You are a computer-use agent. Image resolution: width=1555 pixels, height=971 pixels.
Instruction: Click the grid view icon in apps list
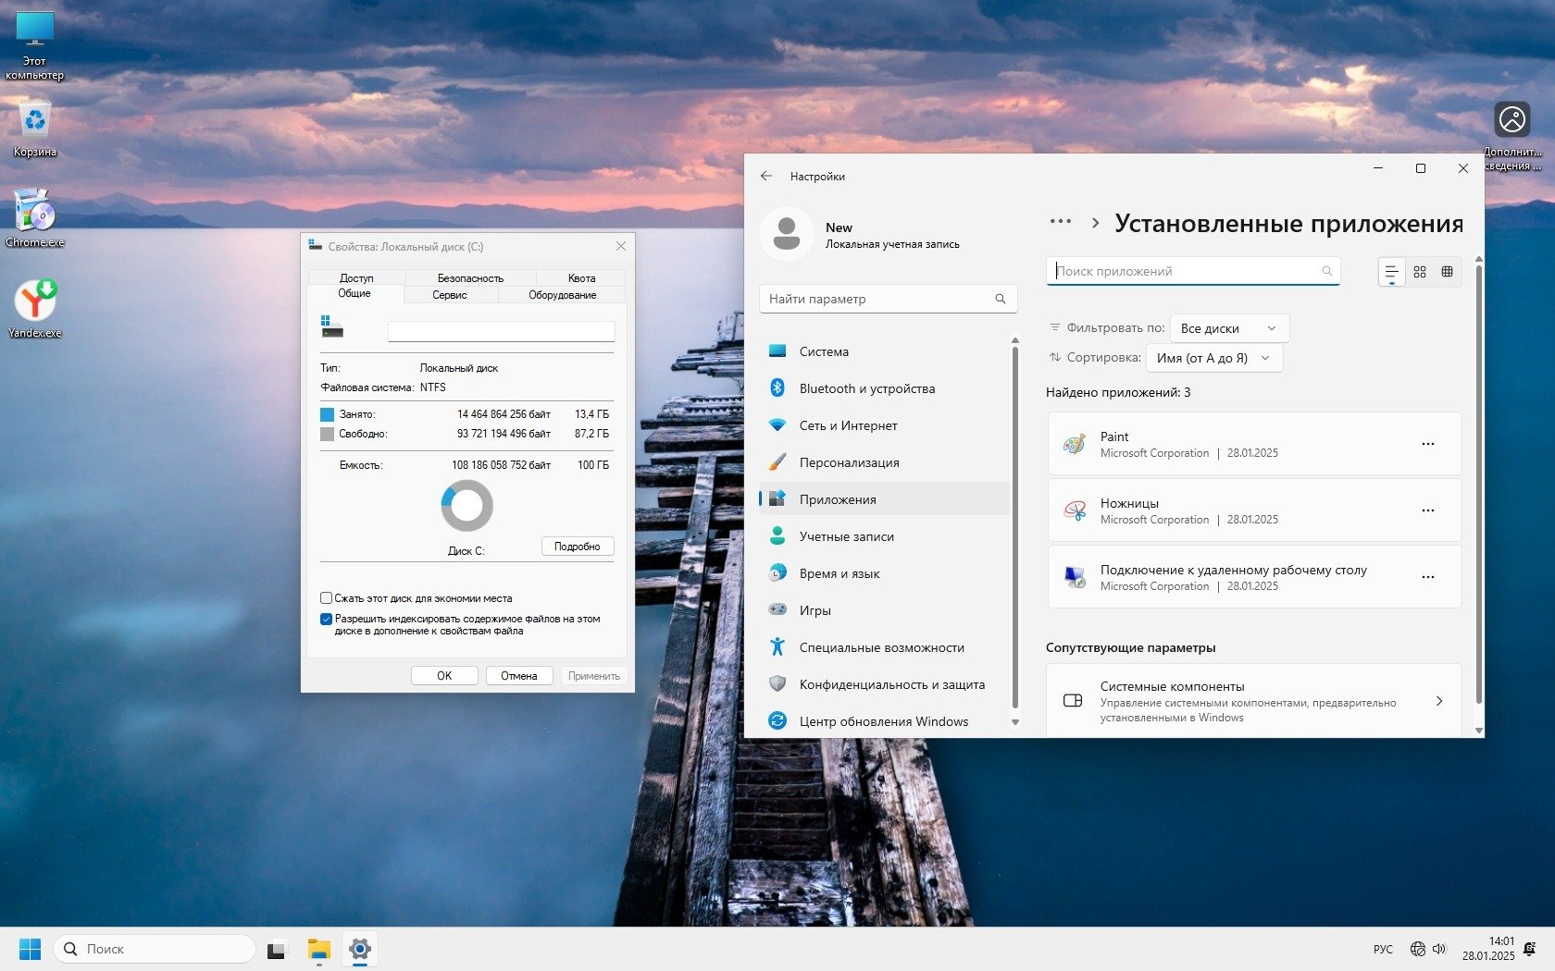point(1419,272)
